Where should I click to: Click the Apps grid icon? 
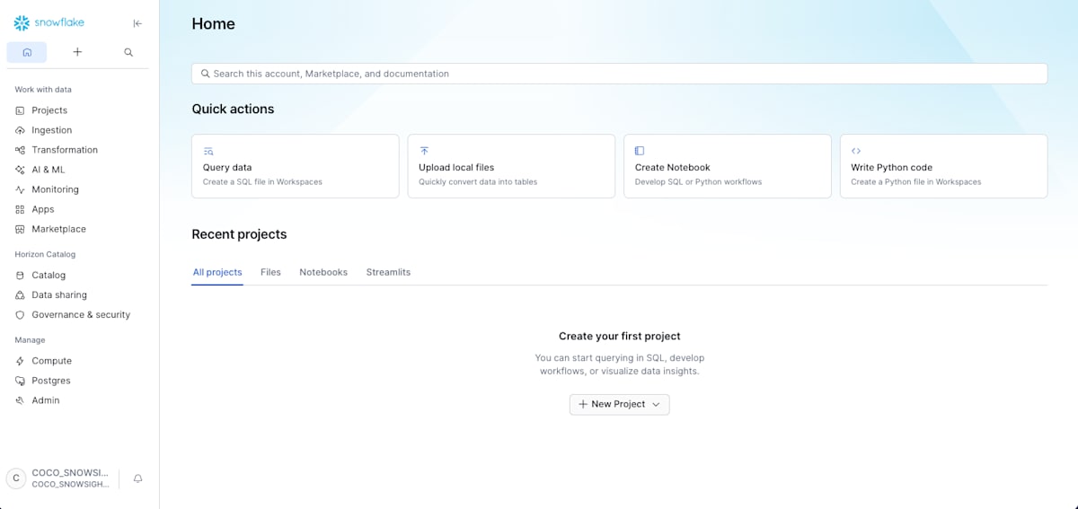(x=21, y=209)
